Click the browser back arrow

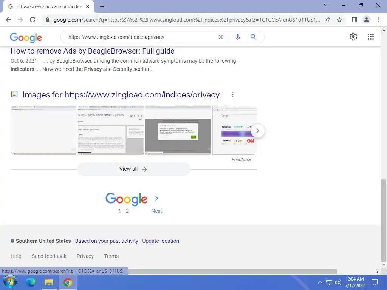click(x=8, y=20)
